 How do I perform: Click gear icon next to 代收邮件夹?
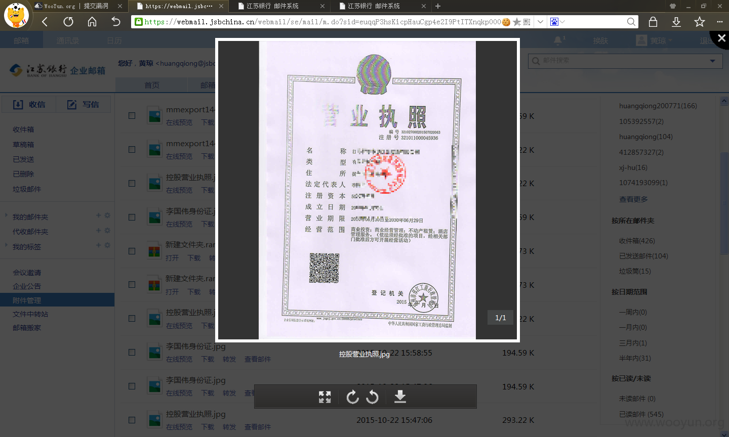107,231
